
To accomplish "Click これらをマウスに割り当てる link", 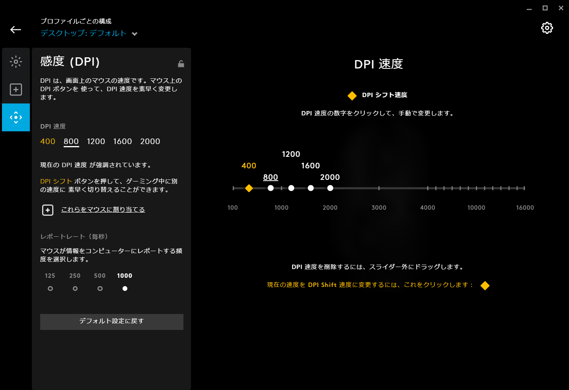I will tap(103, 210).
